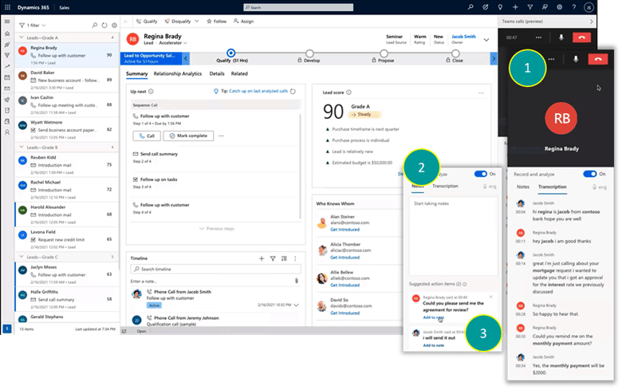Open the settings gear icon in top bar
The height and width of the screenshot is (390, 622).
[559, 7]
